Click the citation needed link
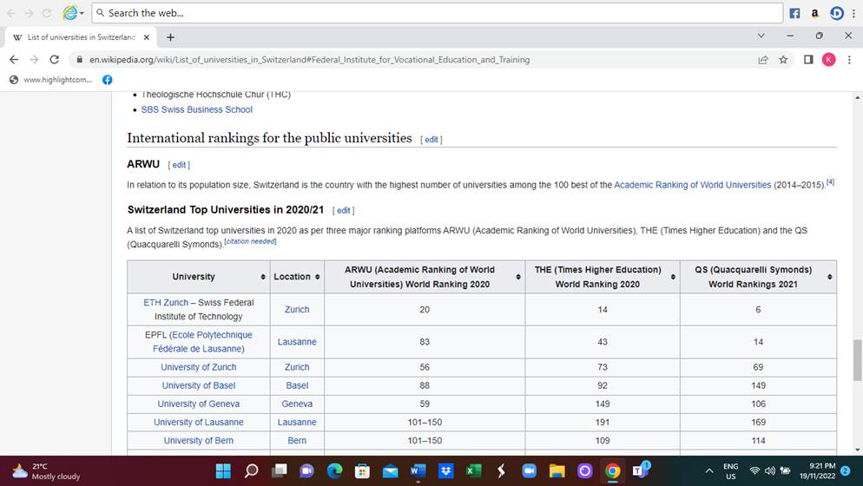863x486 pixels. (250, 241)
